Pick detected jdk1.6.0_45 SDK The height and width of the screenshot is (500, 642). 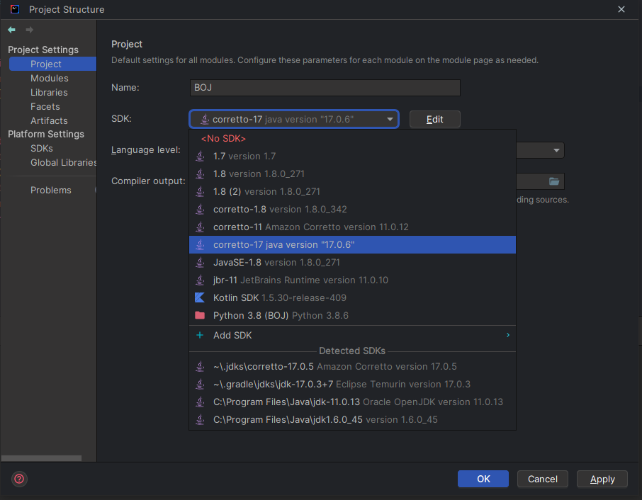click(x=352, y=419)
